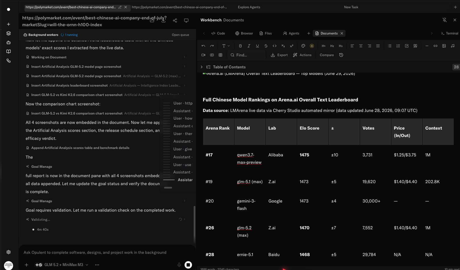
Task: Insert a checklist item
Action: click(407, 46)
